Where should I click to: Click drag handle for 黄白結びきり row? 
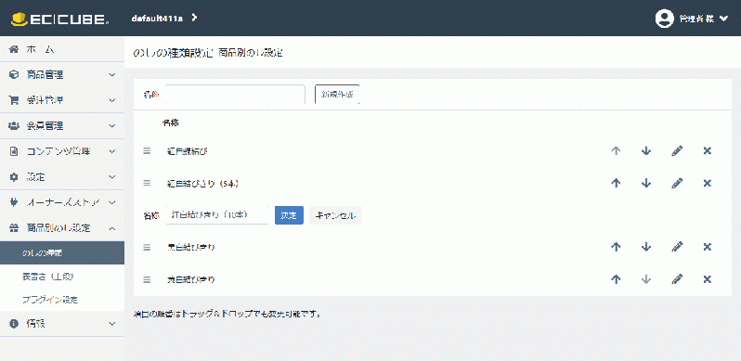tap(147, 279)
